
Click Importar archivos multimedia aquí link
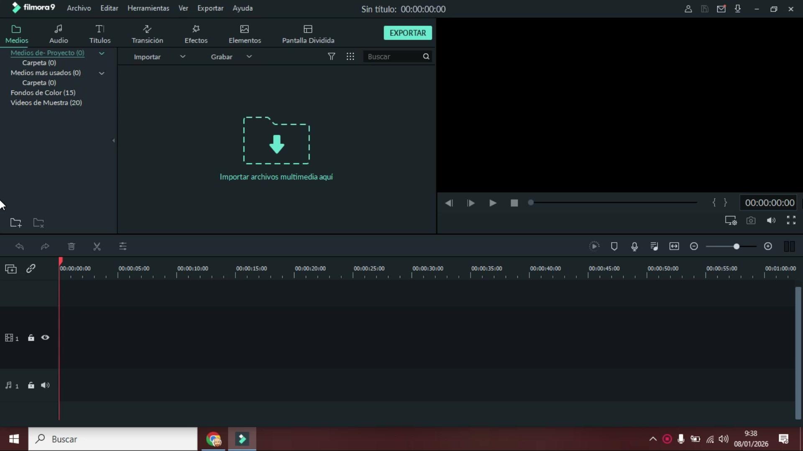(x=276, y=177)
